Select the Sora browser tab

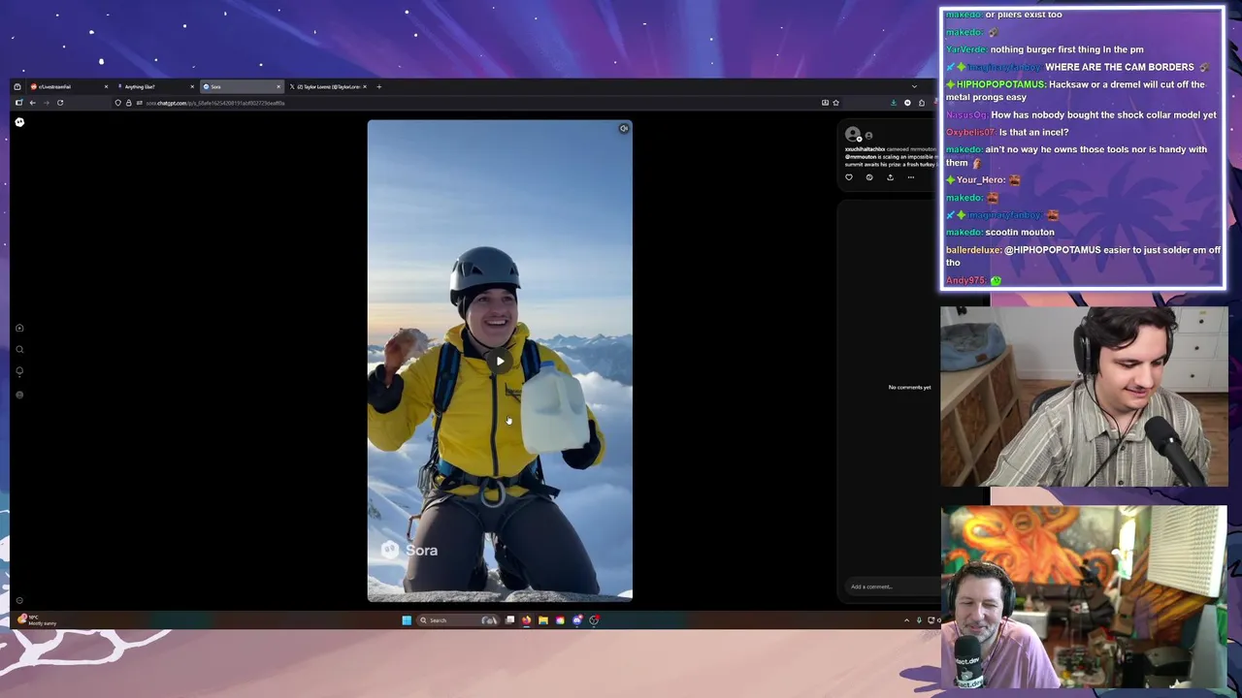[241, 86]
